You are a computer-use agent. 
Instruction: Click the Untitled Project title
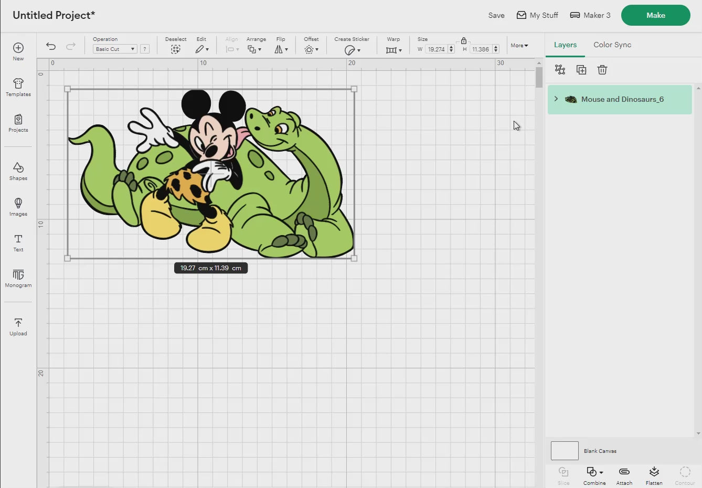54,15
